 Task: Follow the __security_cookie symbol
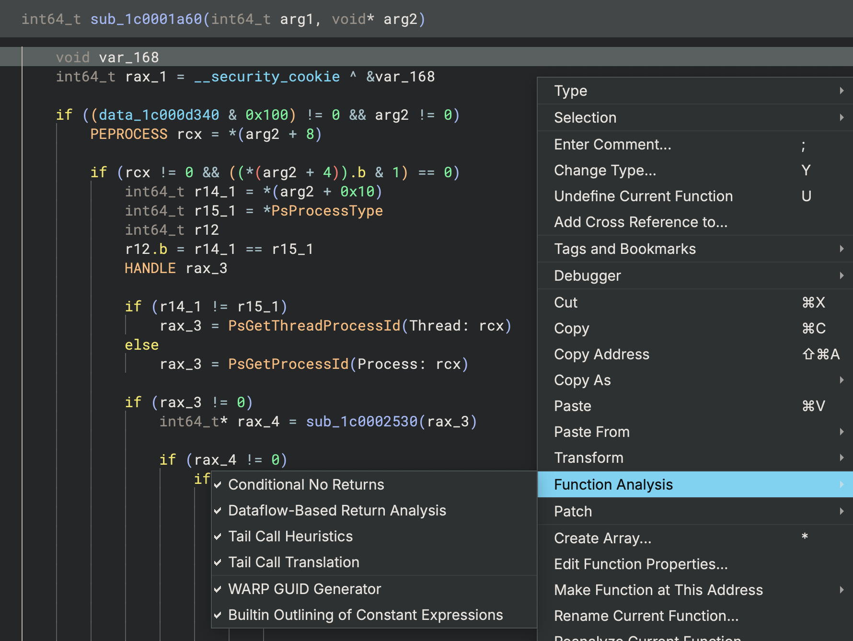267,77
